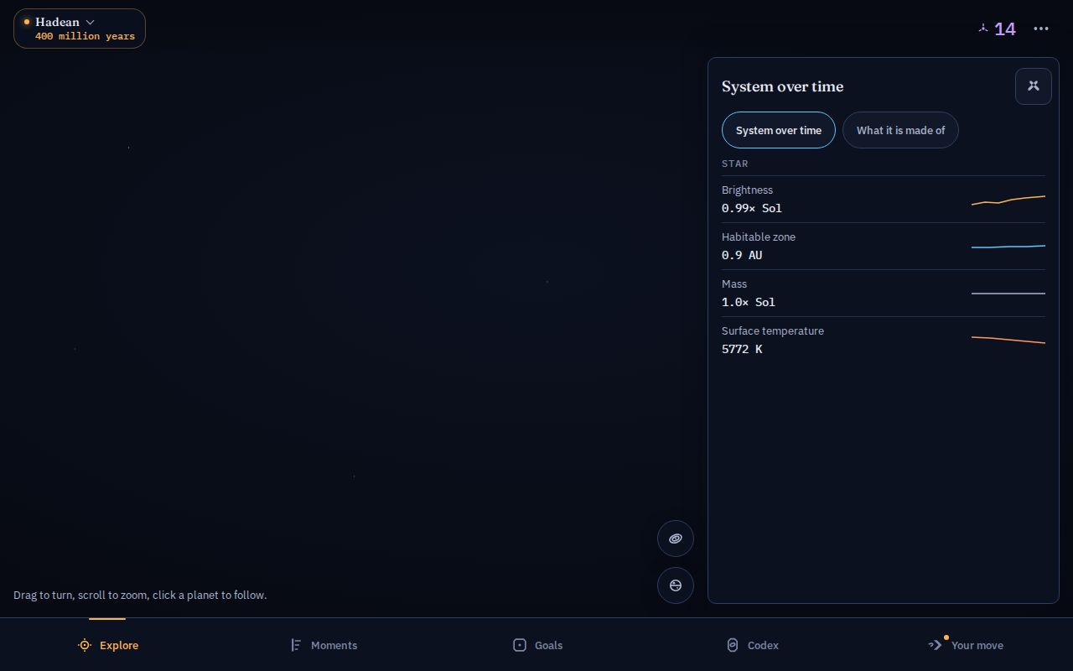Viewport: 1073px width, 671px height.
Task: Click the Brightness sparkline chart
Action: [1008, 200]
